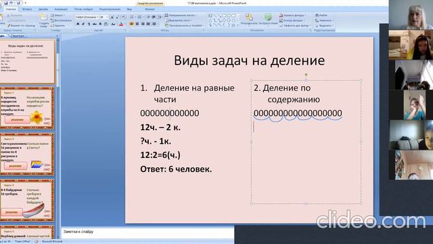Click the slide title 'Виды задач на деление'

[249, 60]
